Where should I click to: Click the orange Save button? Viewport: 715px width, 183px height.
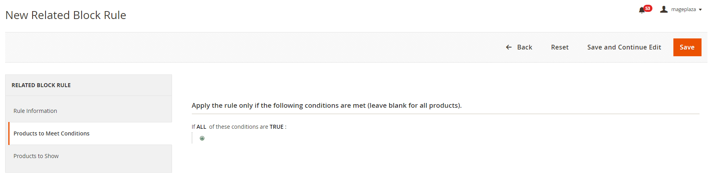coord(687,47)
